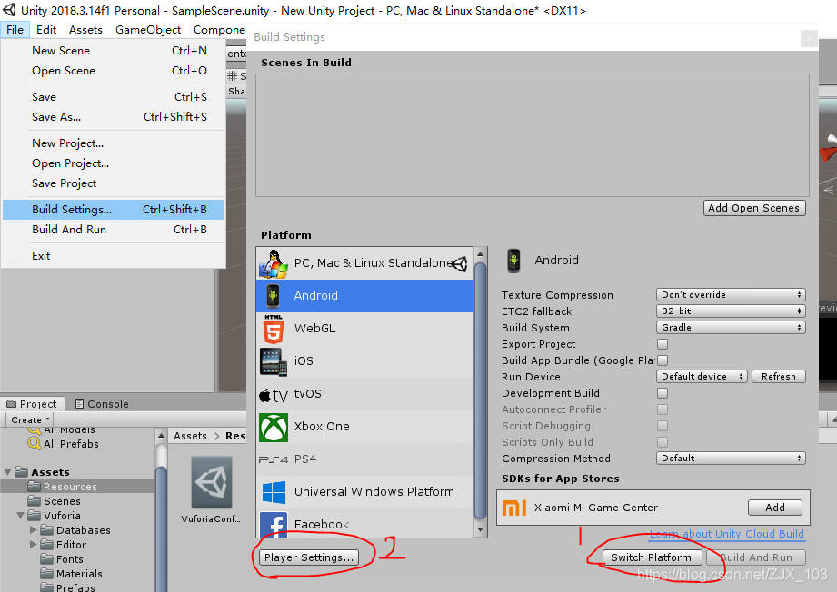Click Add for Xiaomi Mi Game Center
The width and height of the screenshot is (837, 592).
click(775, 508)
